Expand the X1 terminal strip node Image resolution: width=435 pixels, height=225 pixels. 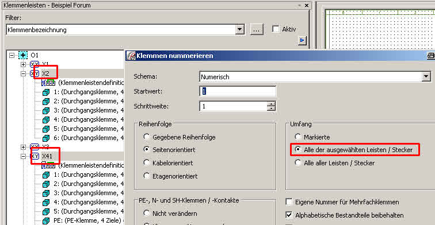pos(23,64)
